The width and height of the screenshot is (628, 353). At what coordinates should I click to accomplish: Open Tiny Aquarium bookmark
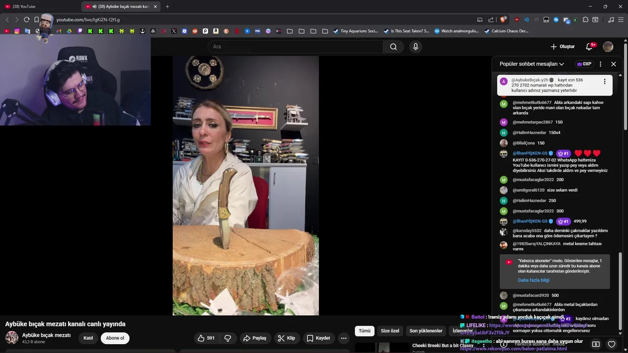click(x=355, y=31)
